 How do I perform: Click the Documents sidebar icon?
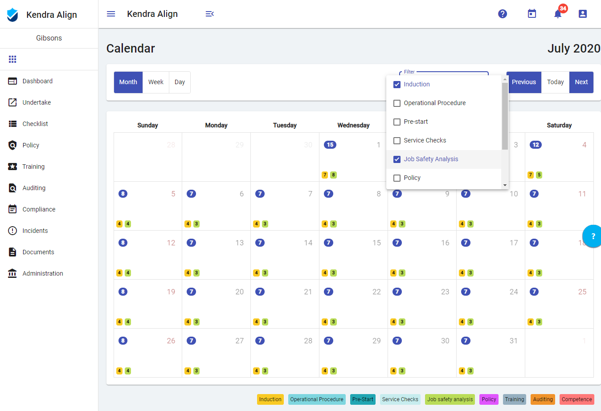tap(12, 252)
